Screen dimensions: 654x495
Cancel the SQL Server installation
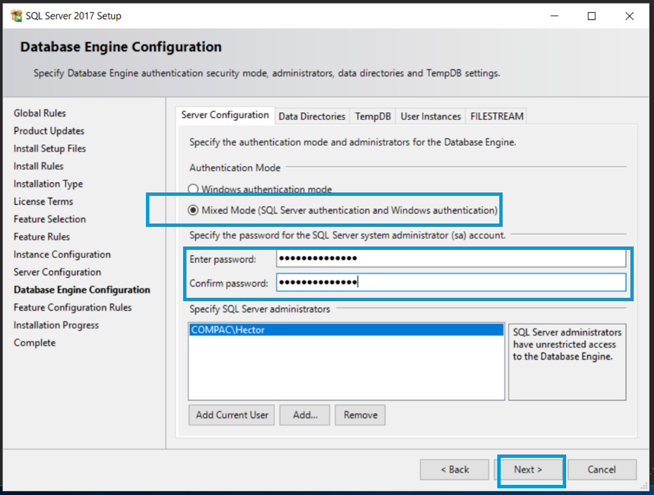(x=602, y=469)
